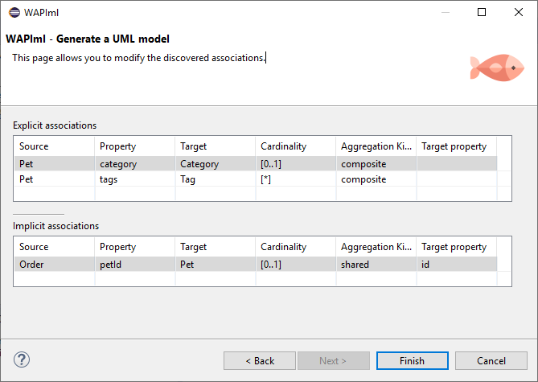Select the Pet tags association row
Screen dimensions: 538x382
(x=256, y=179)
